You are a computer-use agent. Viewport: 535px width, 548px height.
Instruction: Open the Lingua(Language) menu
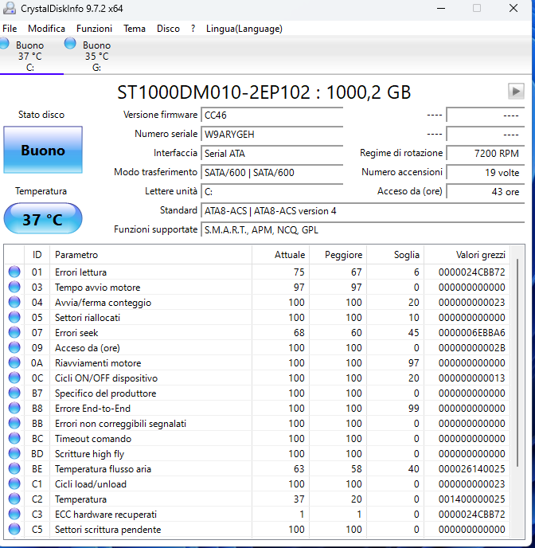coord(244,29)
